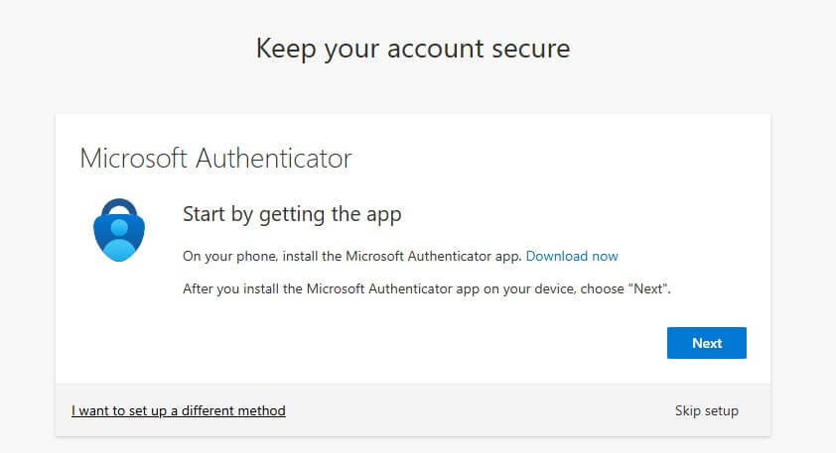836x453 pixels.
Task: Click Skip setup
Action: pos(706,410)
